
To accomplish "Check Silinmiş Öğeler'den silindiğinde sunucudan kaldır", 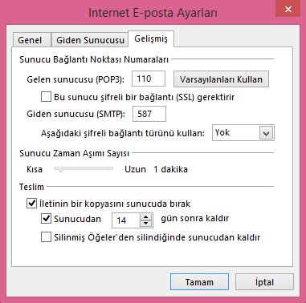I will pyautogui.click(x=46, y=237).
